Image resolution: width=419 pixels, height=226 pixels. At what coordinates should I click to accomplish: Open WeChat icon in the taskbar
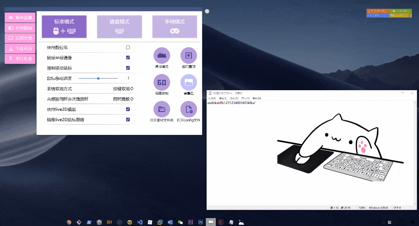coord(181,222)
